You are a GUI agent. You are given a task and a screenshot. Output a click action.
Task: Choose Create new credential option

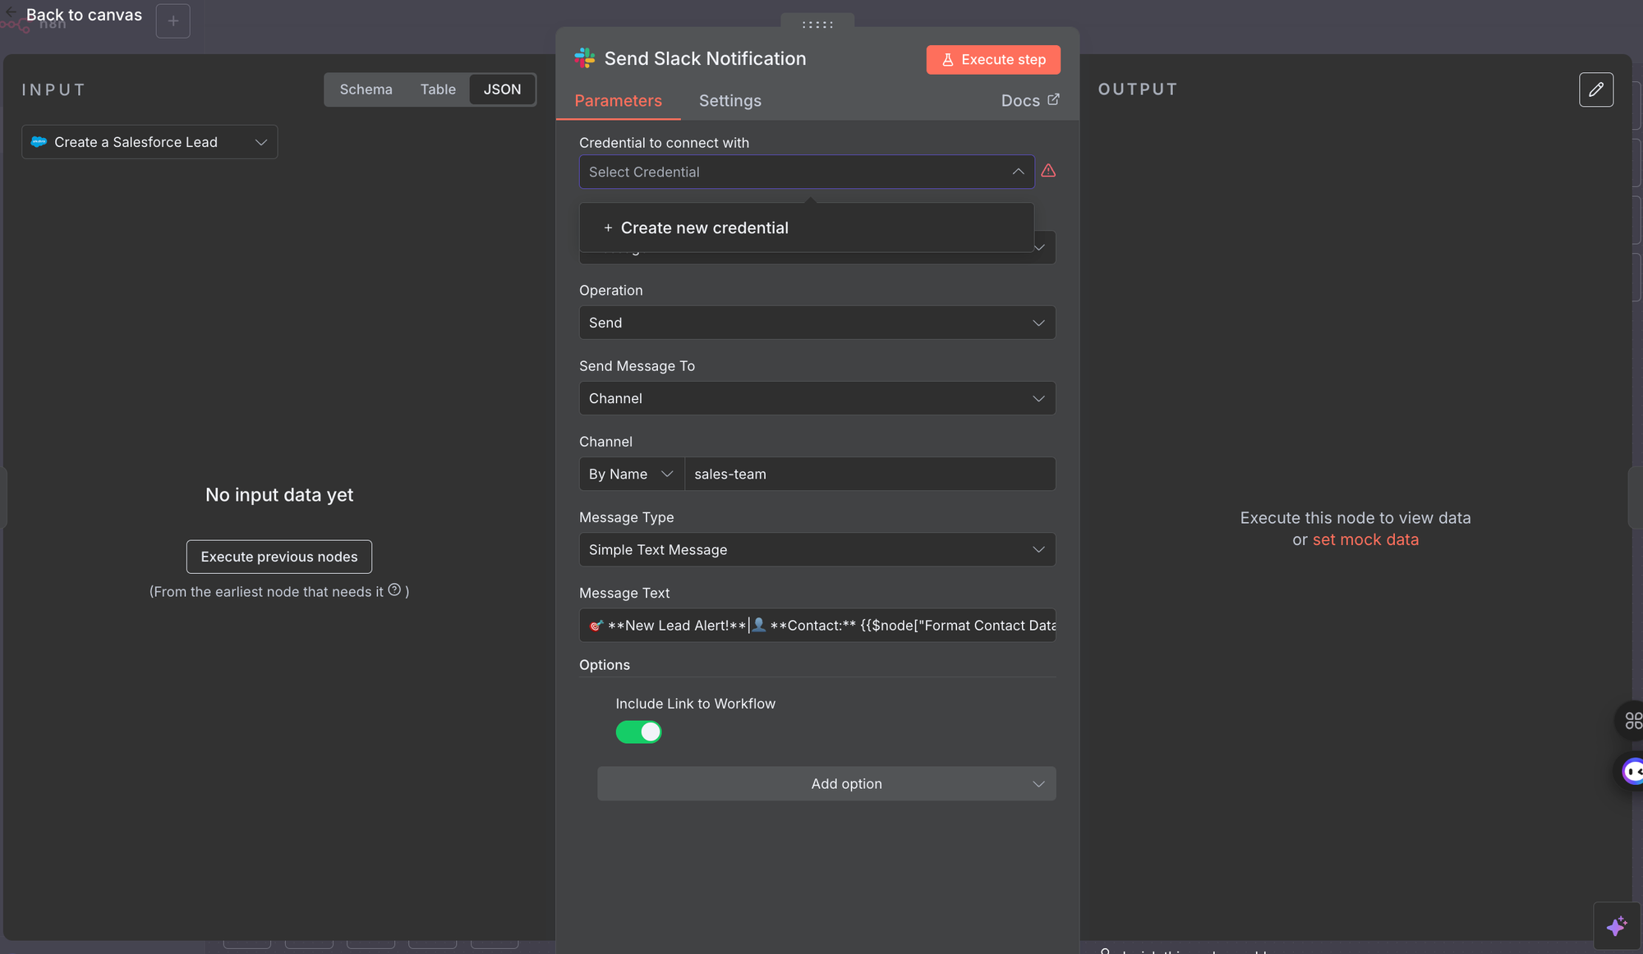click(x=807, y=227)
